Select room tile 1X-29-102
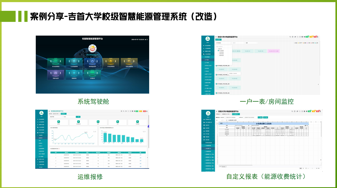Screen dimensions: 337x188 tap(260, 51)
